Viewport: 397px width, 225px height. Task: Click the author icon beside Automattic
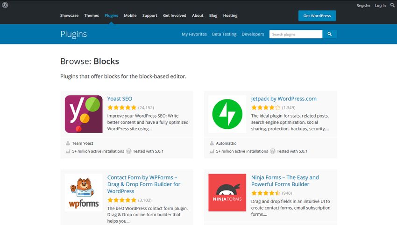pyautogui.click(x=212, y=143)
